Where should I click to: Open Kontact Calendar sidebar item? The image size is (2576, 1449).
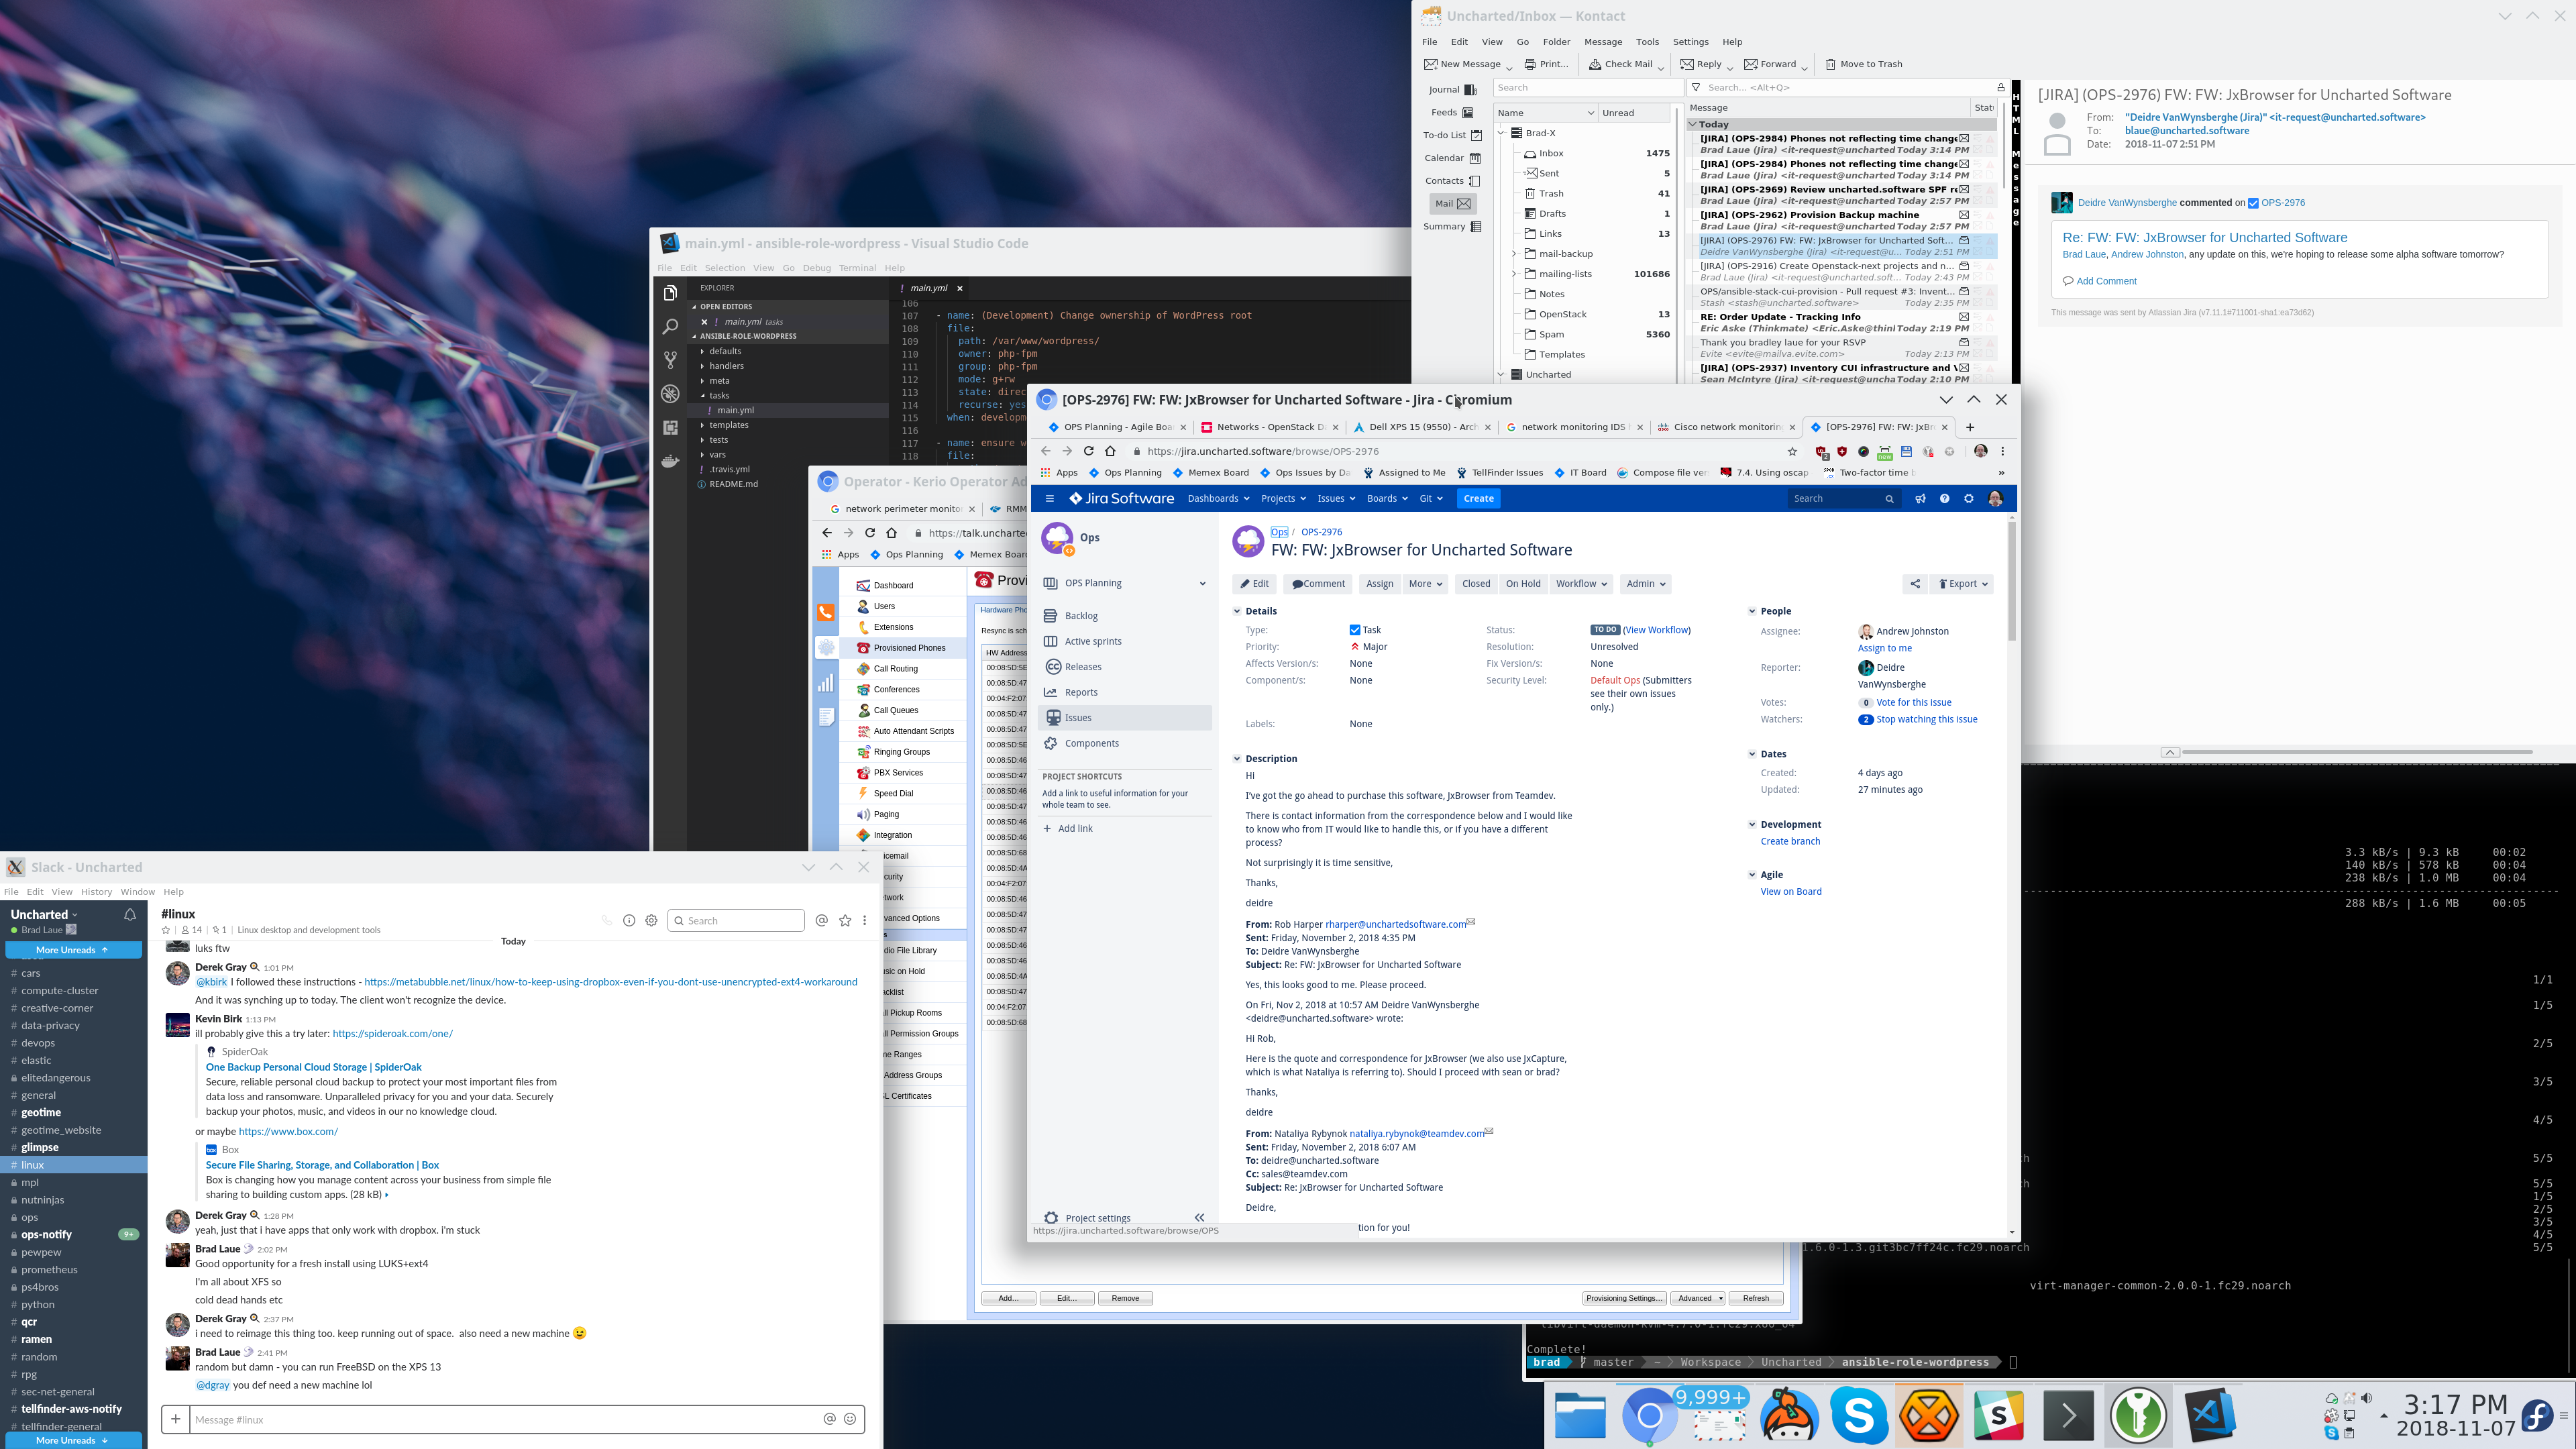[x=1453, y=158]
